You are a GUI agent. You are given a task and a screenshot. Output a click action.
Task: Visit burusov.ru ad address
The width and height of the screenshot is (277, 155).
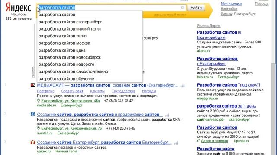[x=205, y=77]
